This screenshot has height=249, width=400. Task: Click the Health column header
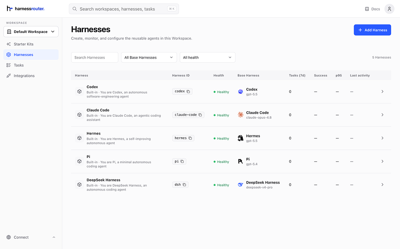click(x=219, y=76)
